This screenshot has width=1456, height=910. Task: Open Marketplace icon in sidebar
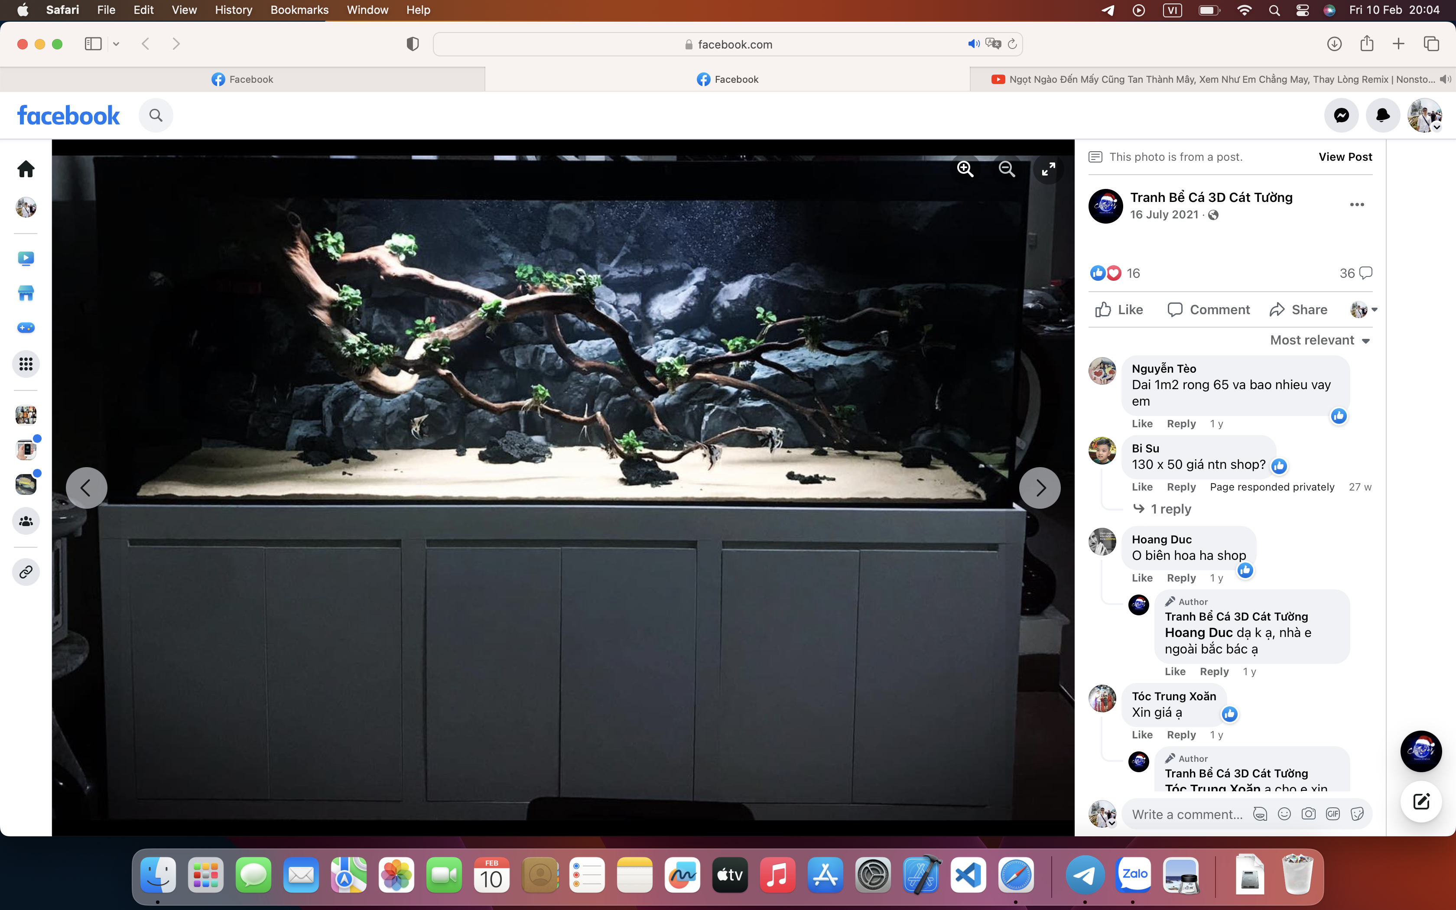26,293
